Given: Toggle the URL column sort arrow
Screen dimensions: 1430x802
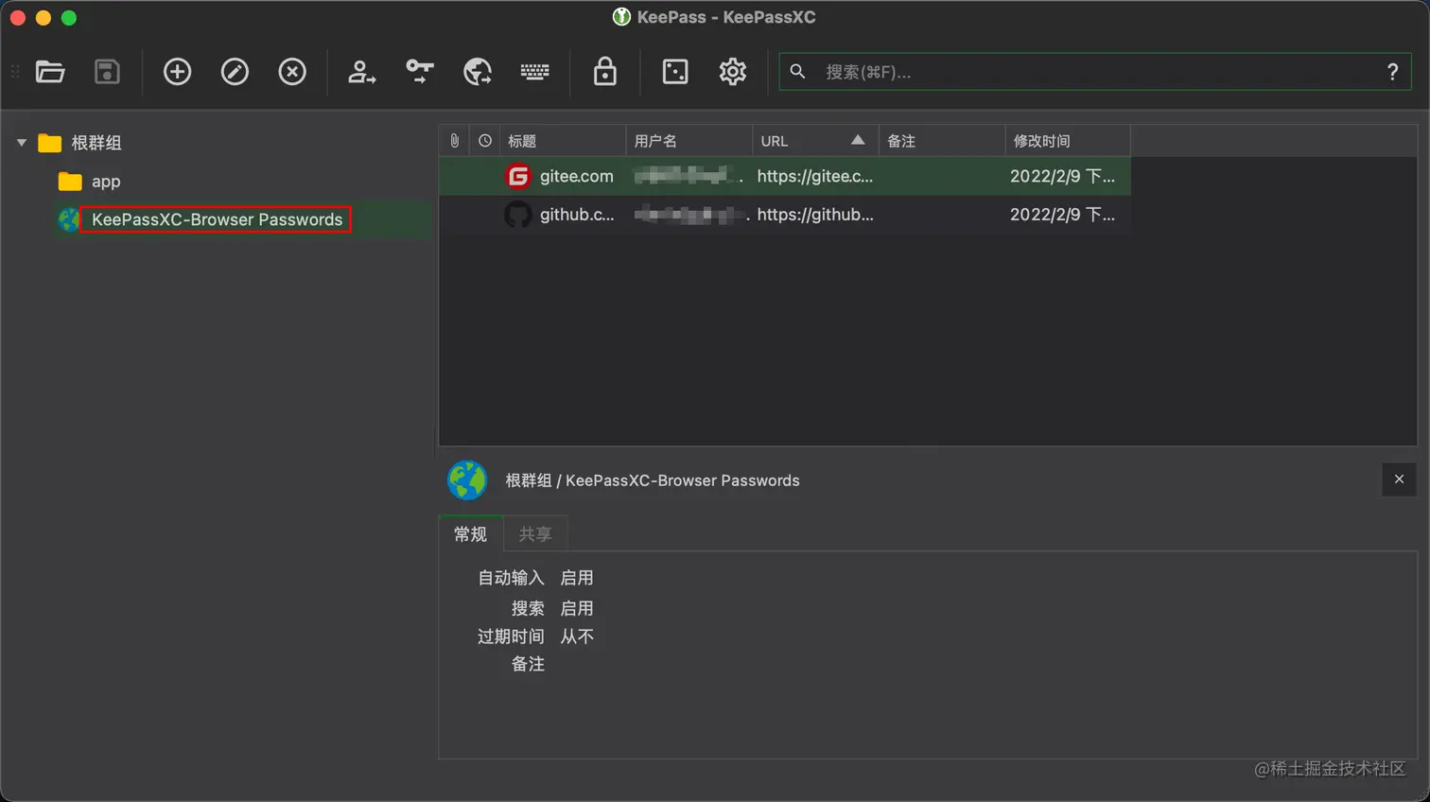Looking at the screenshot, I should 858,140.
